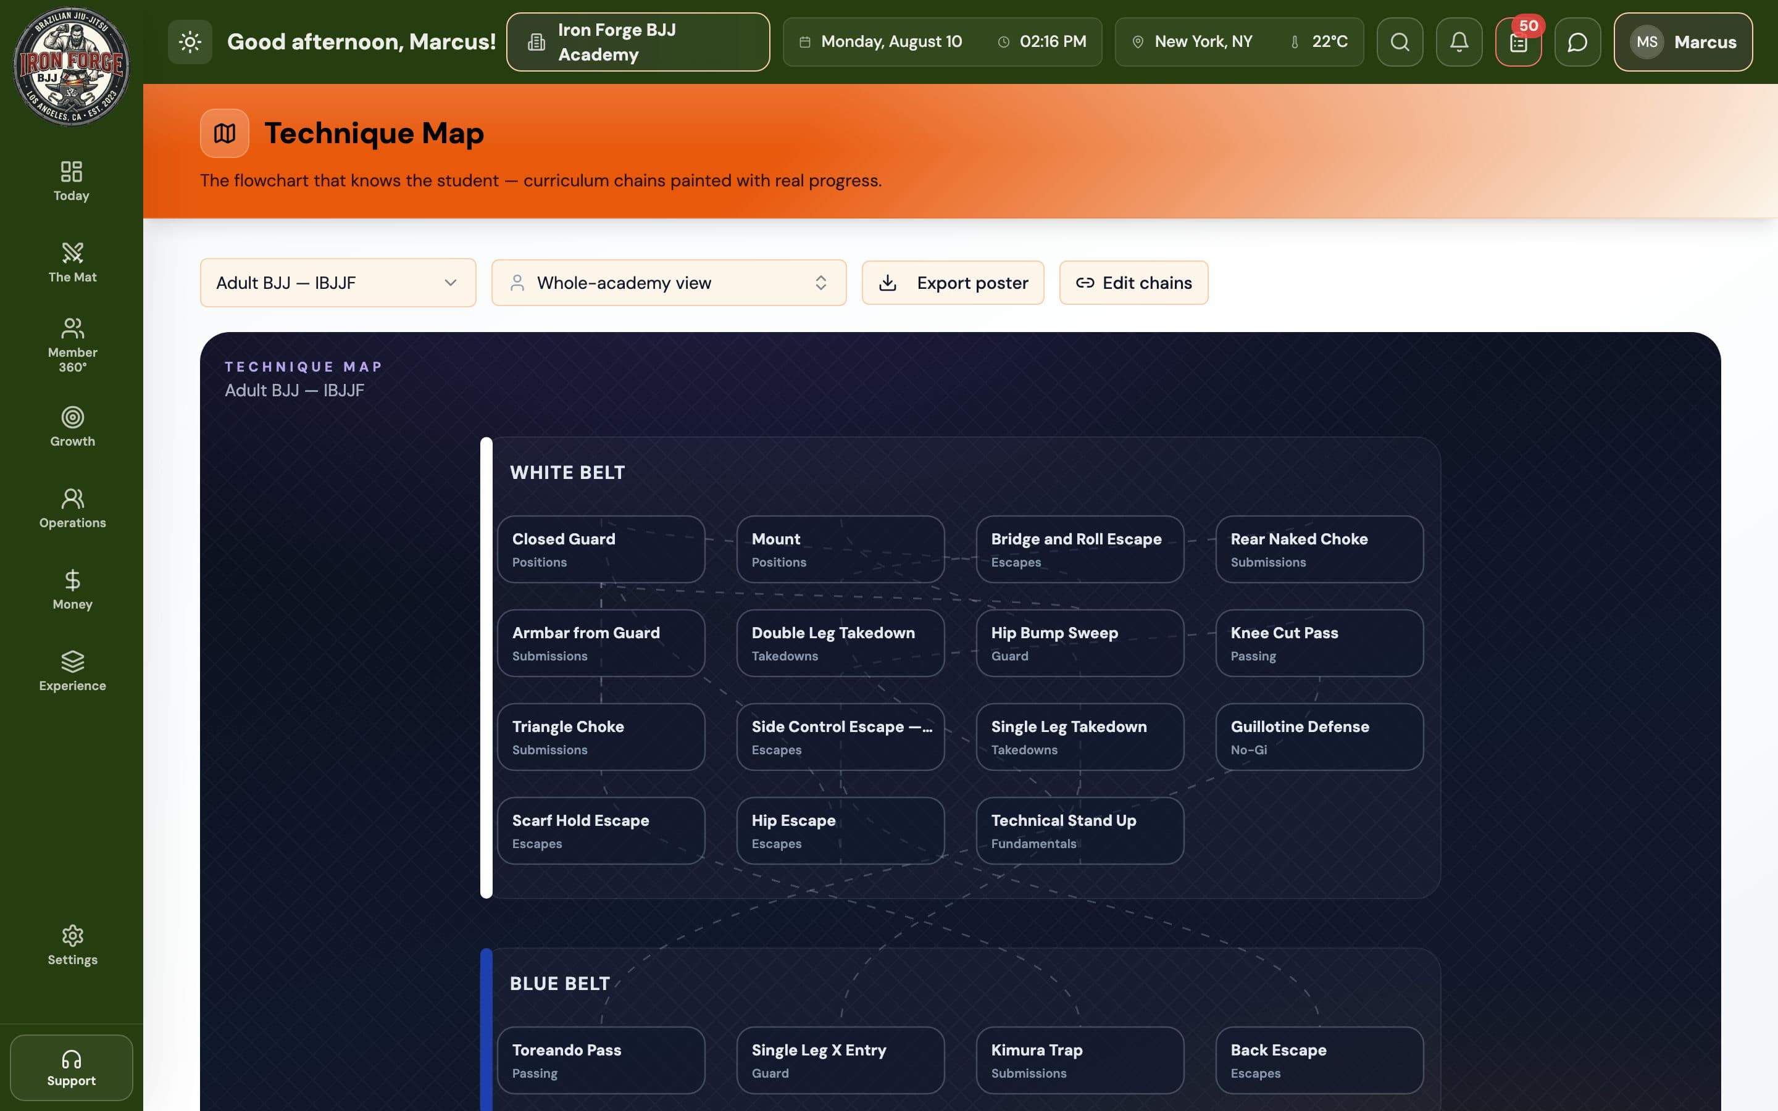This screenshot has width=1778, height=1111.
Task: Select Rear Naked Choke node
Action: 1319,549
